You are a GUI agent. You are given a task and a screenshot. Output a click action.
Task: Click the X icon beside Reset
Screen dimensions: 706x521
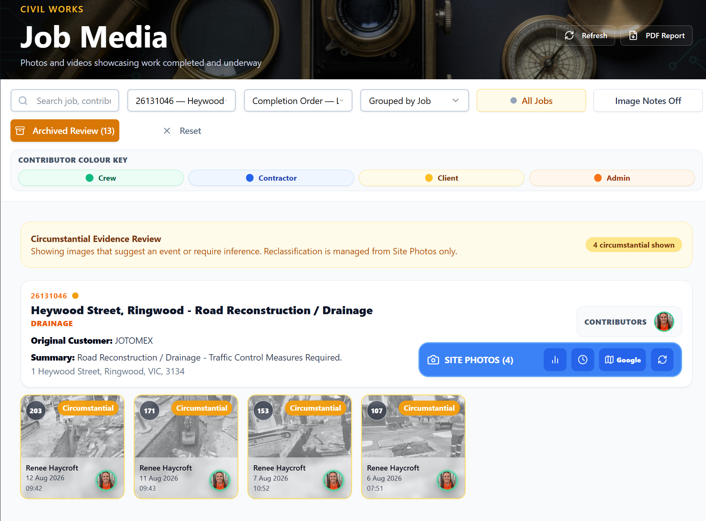(167, 131)
